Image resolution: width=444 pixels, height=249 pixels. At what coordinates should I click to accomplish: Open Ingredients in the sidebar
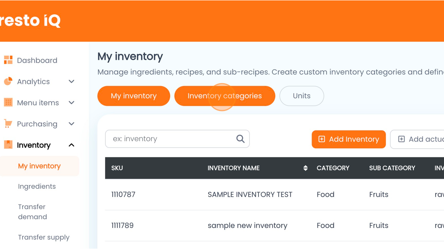point(37,186)
